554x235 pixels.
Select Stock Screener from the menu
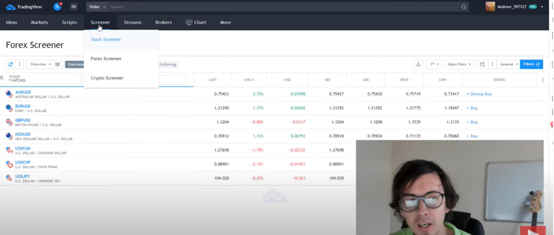106,39
